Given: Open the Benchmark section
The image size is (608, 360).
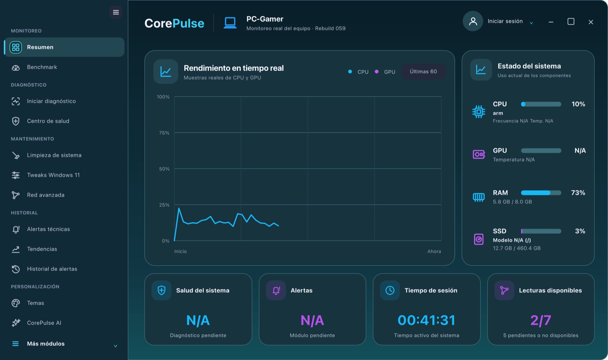Looking at the screenshot, I should (64, 67).
